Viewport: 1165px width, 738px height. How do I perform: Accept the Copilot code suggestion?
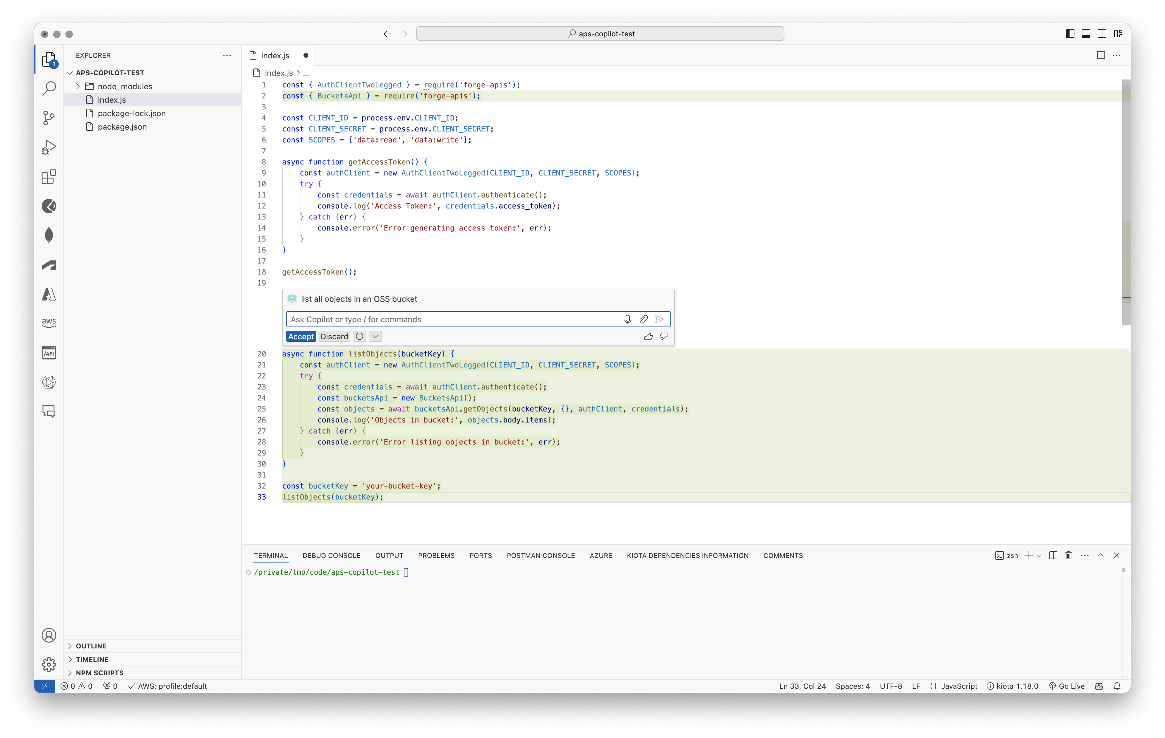click(300, 336)
